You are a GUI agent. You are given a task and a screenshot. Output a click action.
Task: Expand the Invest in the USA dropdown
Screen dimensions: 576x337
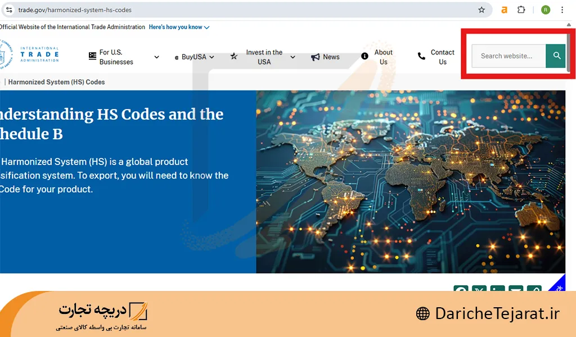[292, 57]
